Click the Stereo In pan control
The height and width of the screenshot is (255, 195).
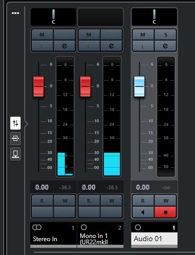click(x=54, y=17)
